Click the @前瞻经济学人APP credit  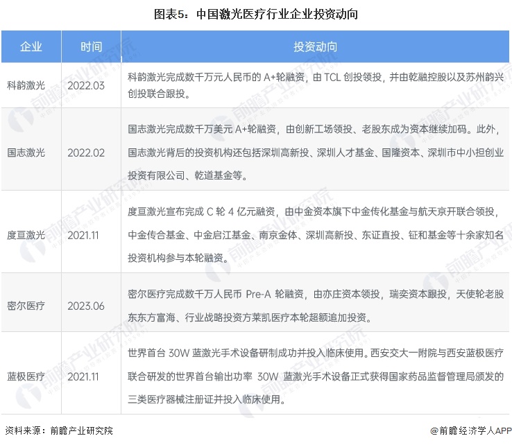tap(471, 430)
